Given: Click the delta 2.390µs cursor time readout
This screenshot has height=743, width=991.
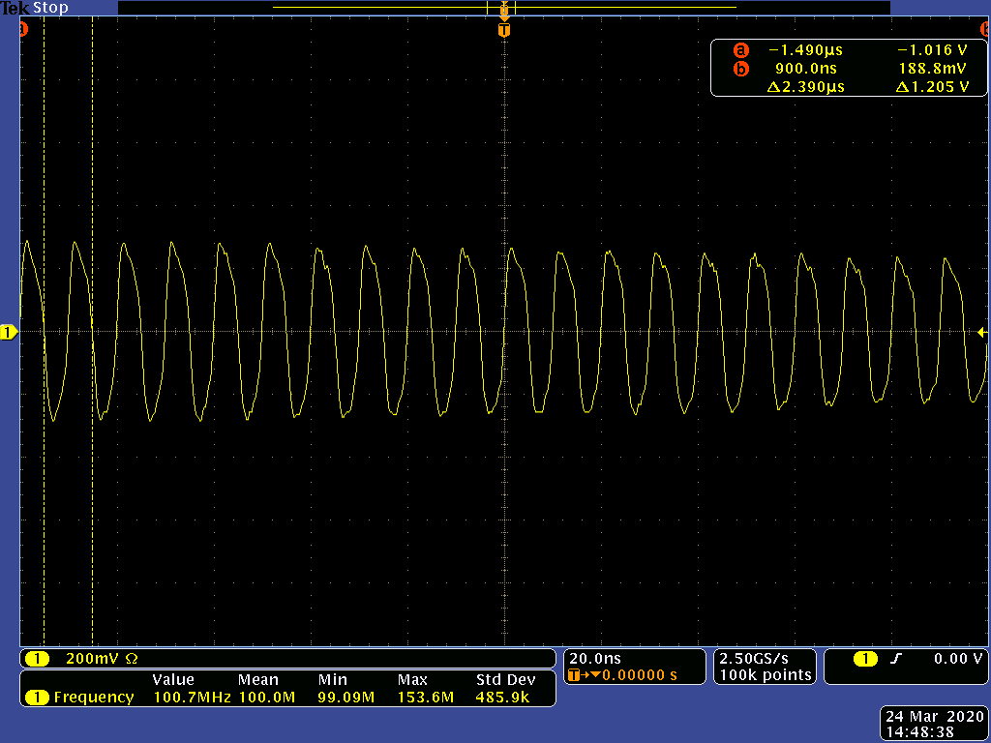Looking at the screenshot, I should (x=806, y=86).
